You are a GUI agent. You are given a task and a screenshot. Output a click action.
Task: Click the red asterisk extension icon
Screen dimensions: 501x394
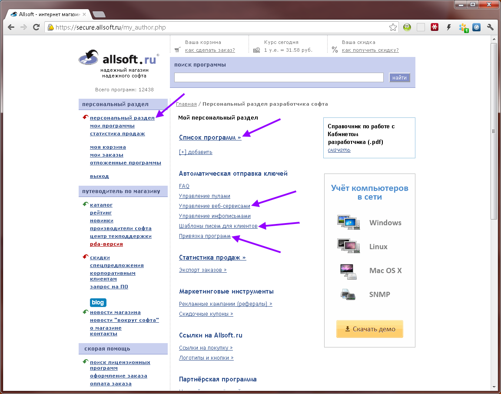pyautogui.click(x=435, y=27)
